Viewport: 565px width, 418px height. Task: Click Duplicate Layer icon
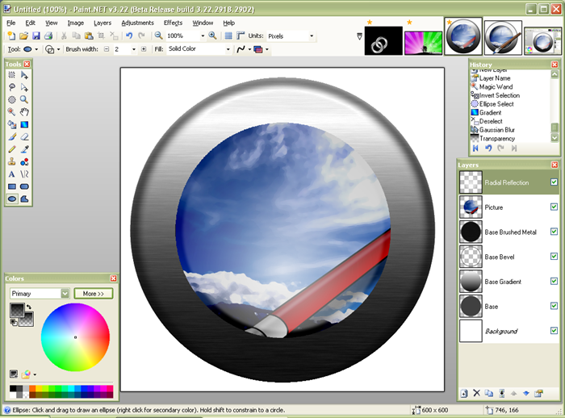point(488,393)
